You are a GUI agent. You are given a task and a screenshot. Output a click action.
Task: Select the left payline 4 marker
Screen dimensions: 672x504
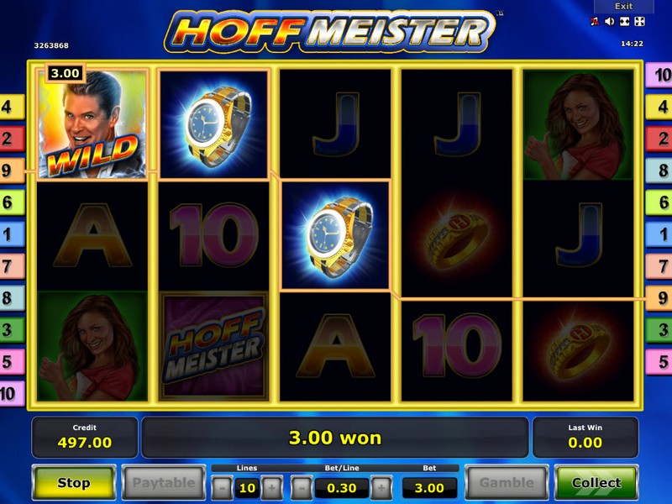click(x=12, y=107)
